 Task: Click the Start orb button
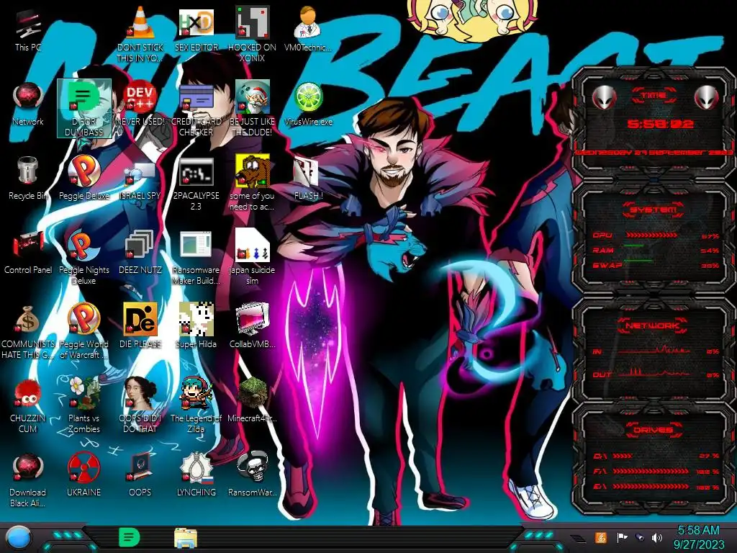pyautogui.click(x=19, y=539)
